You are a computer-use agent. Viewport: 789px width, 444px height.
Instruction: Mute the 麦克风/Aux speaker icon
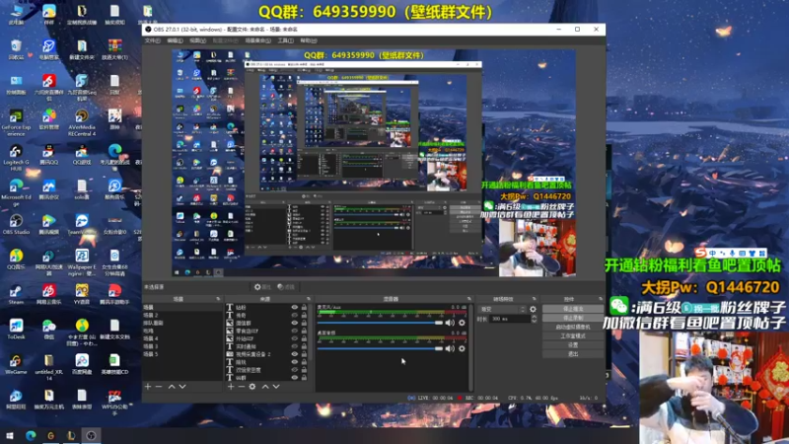pos(450,323)
